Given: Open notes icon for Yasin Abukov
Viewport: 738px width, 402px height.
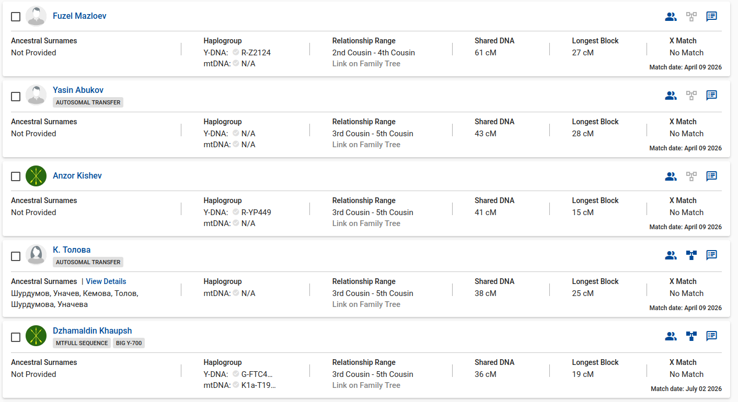Looking at the screenshot, I should [x=711, y=95].
